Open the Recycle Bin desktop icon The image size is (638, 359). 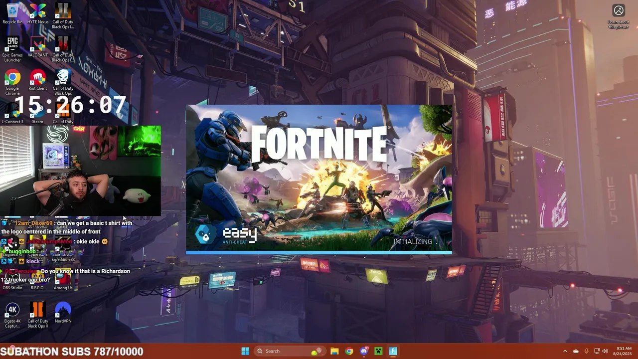[12, 13]
